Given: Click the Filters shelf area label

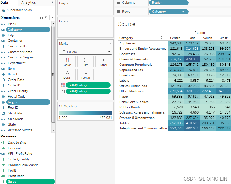Looking at the screenshot, I should coord(64,21).
